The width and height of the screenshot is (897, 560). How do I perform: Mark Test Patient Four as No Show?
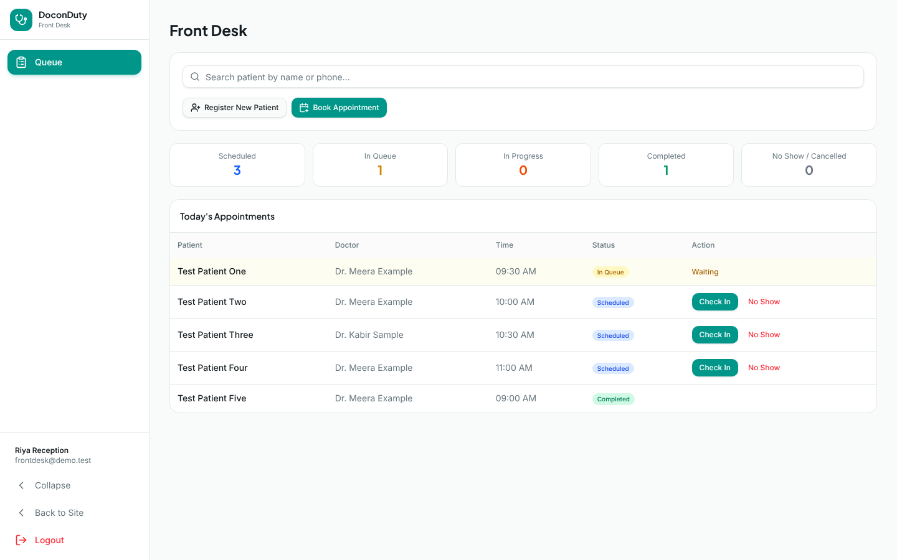[764, 368]
